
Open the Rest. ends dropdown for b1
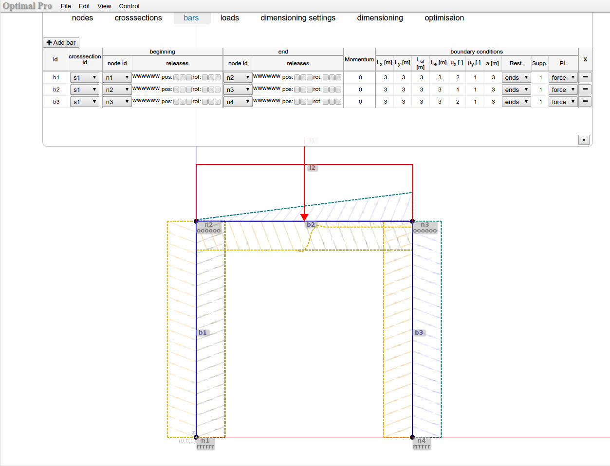coord(516,77)
